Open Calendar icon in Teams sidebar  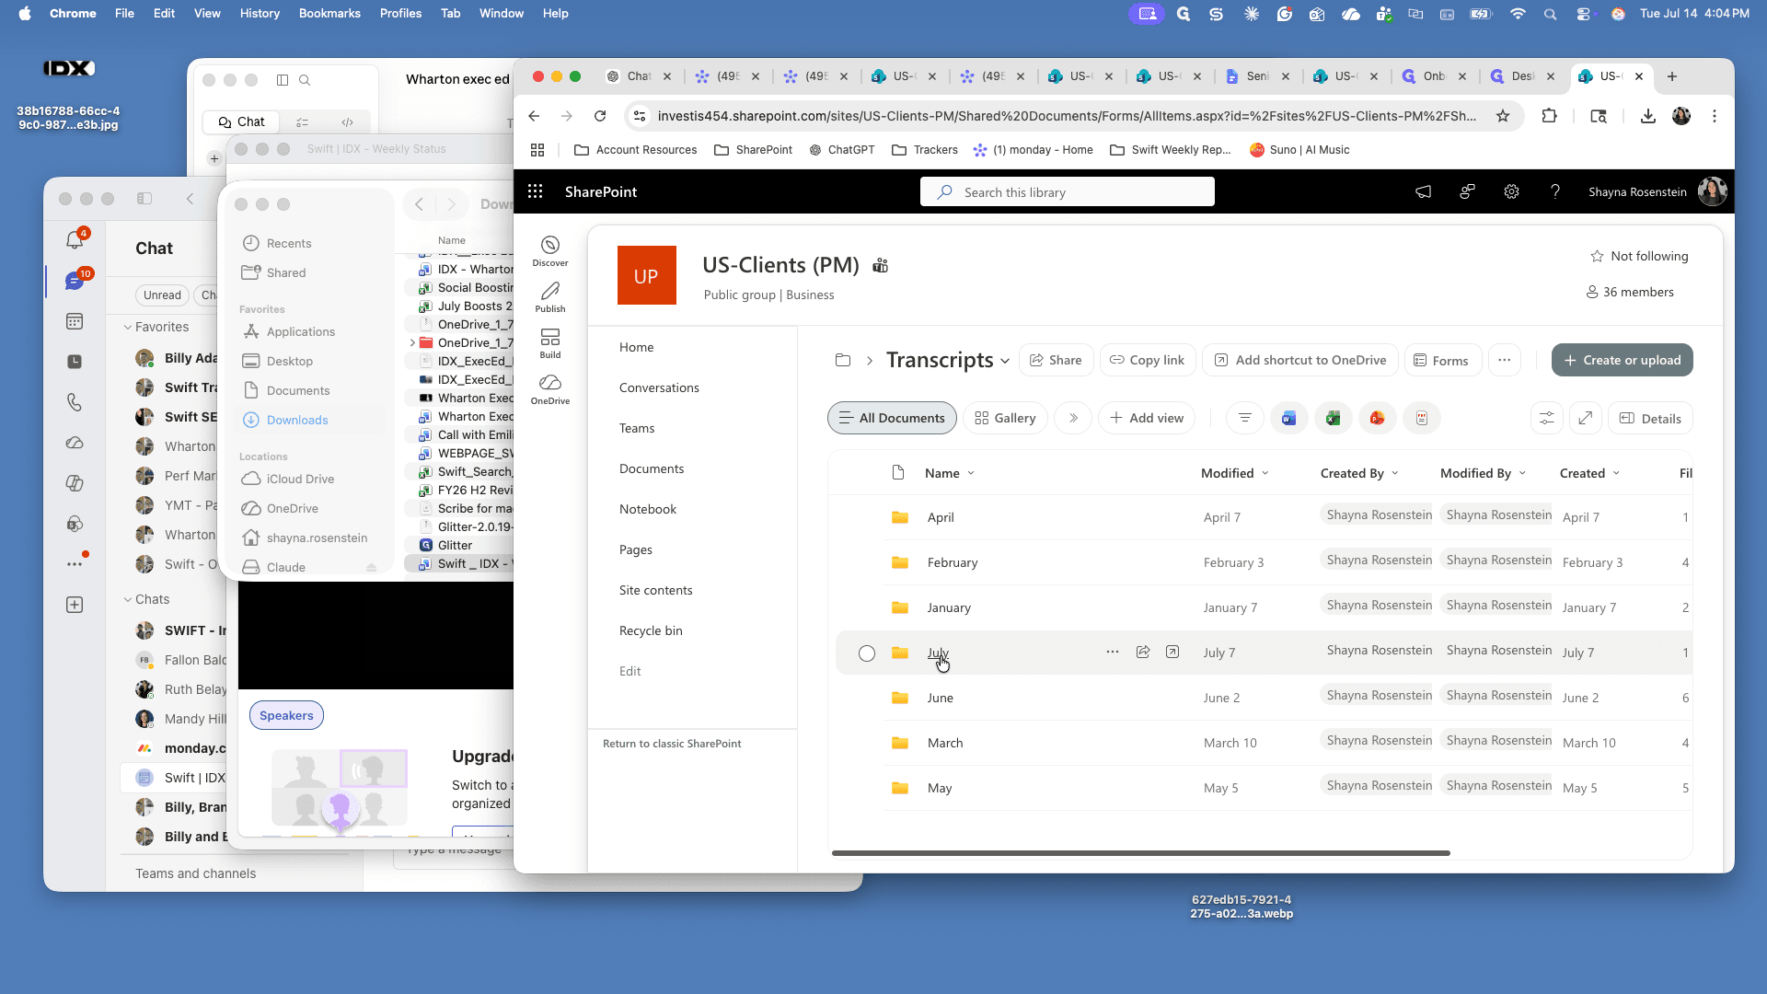(75, 321)
